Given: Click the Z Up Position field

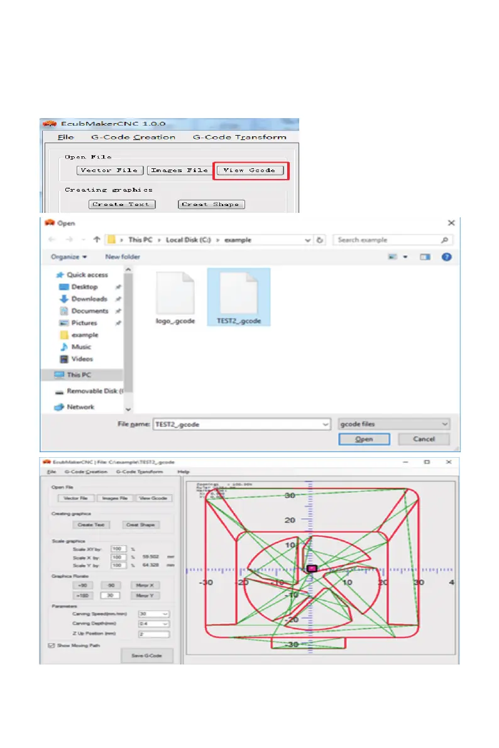Looking at the screenshot, I should (x=154, y=634).
